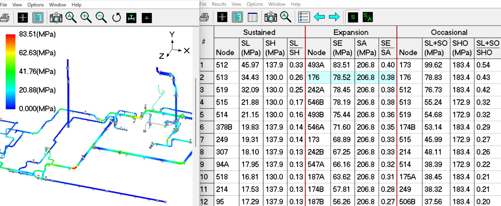Click the zoom in magnifier icon

(86, 18)
